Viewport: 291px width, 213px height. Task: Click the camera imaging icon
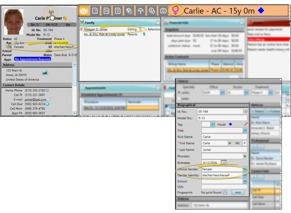click(163, 11)
